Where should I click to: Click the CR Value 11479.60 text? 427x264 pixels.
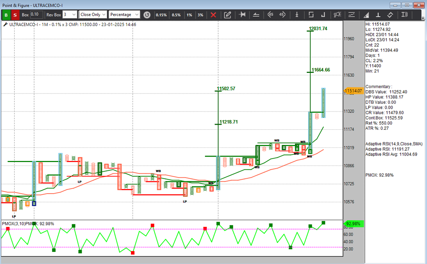[385, 113]
